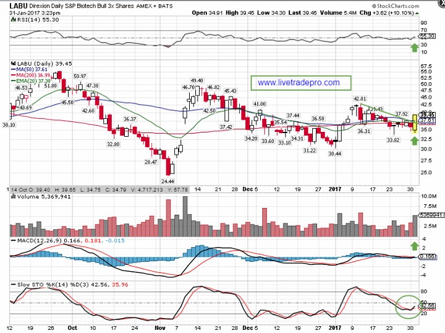This screenshot has height=333, width=445.
Task: Click the 45.43 price label
Action: pos(230,91)
